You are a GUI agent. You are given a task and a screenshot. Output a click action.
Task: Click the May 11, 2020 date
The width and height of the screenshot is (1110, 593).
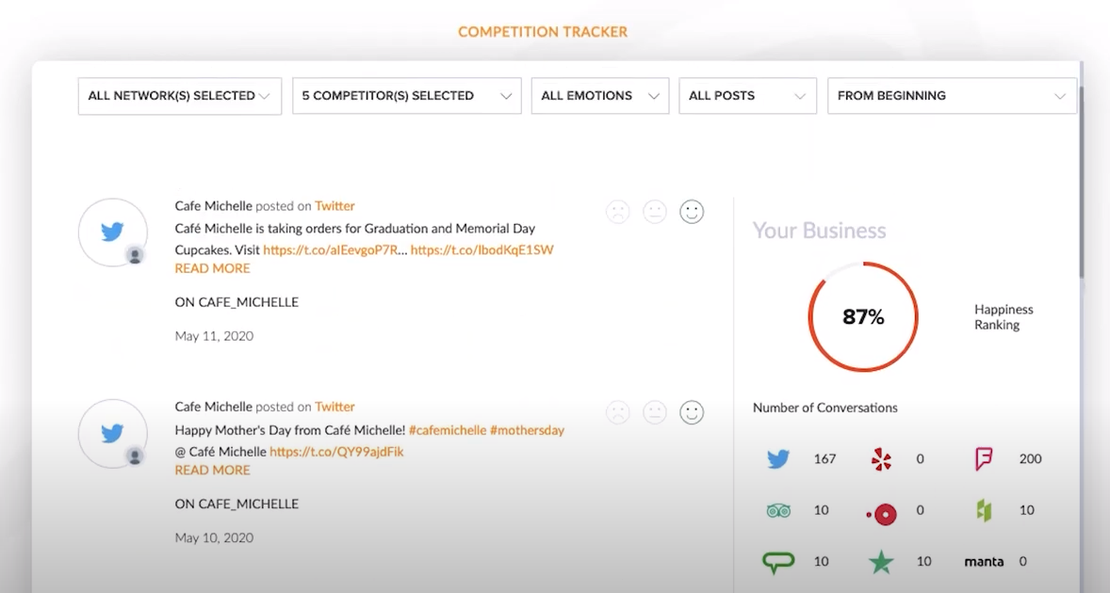[x=214, y=336]
